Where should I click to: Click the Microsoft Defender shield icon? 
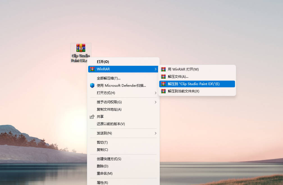pos(92,85)
